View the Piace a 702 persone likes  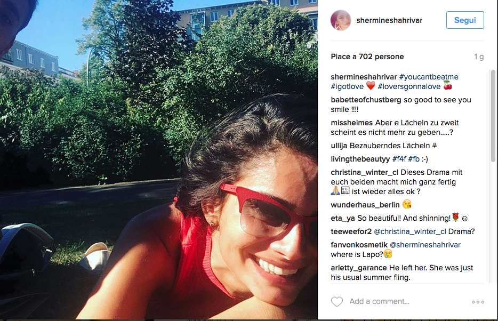(x=367, y=57)
